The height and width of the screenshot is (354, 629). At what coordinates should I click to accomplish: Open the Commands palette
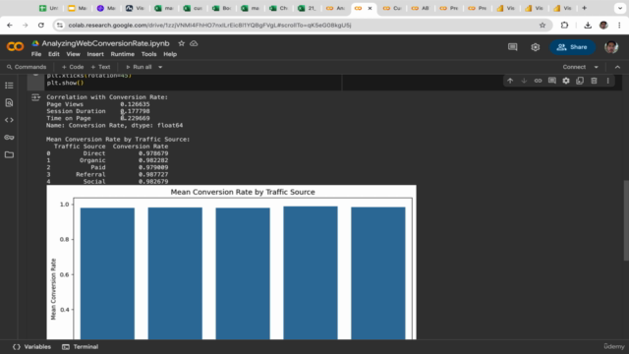click(x=27, y=67)
